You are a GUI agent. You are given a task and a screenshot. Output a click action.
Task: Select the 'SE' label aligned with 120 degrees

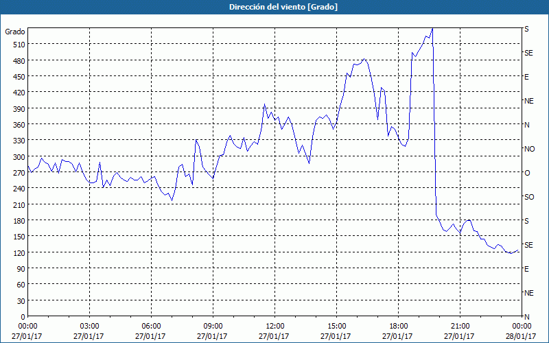coord(528,245)
